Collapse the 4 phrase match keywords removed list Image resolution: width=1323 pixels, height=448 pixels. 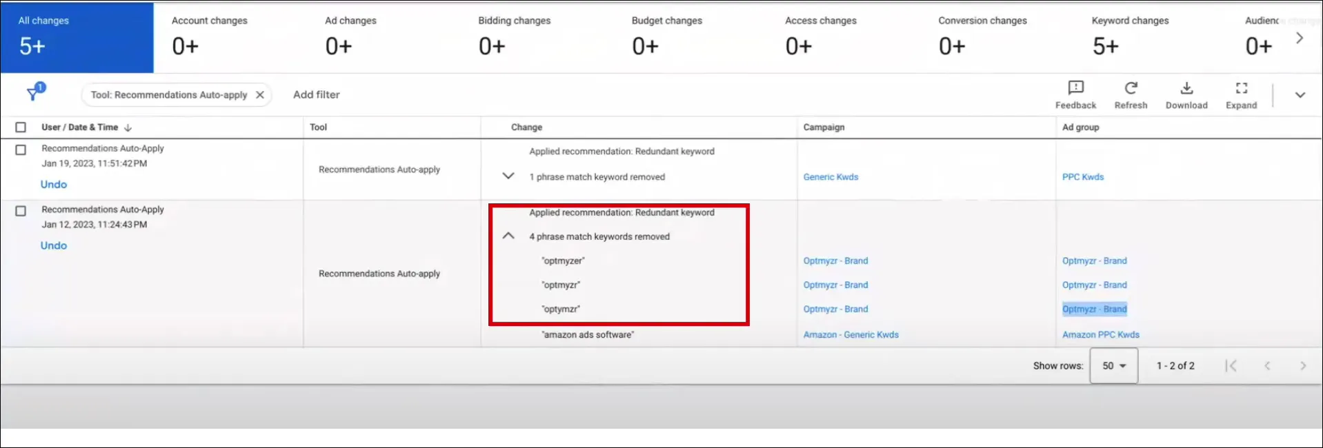coord(508,236)
